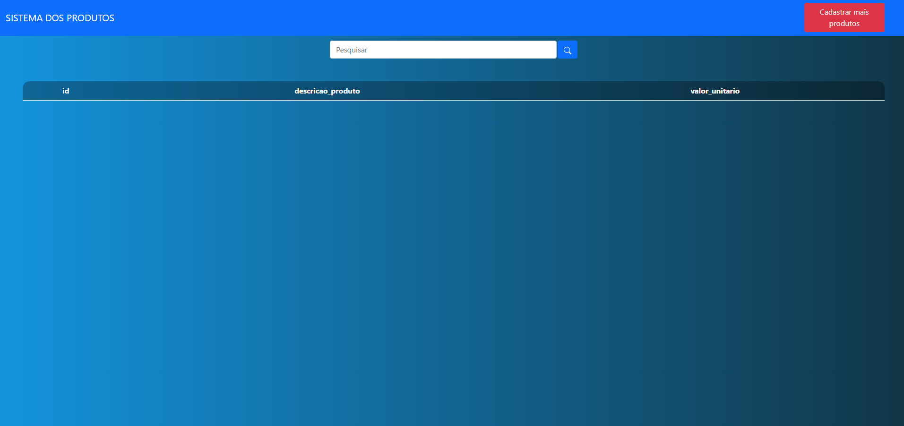Focus the Pesquisar search field
Viewport: 904px width, 426px height.
[x=443, y=50]
